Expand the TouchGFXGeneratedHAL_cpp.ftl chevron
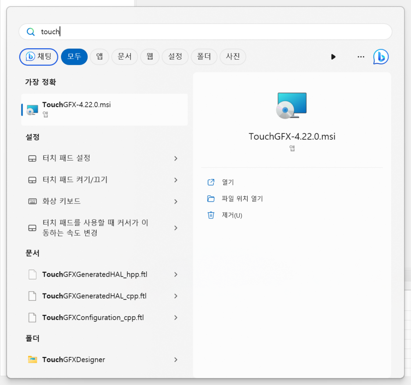Viewport: 411px width, 385px height. [176, 296]
